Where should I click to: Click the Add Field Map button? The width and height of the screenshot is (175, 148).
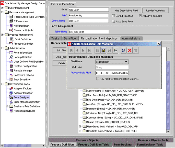pos(60,51)
